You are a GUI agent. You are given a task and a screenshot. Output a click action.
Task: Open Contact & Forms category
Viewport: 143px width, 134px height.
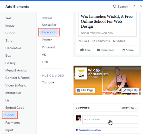[x=17, y=78]
